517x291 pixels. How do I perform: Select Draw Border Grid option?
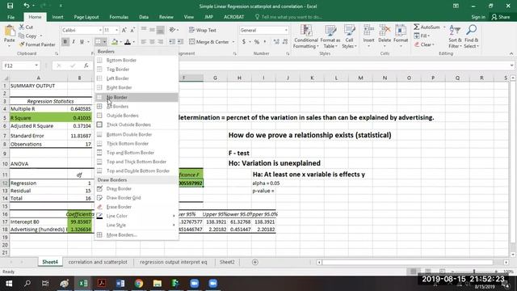coord(137,197)
